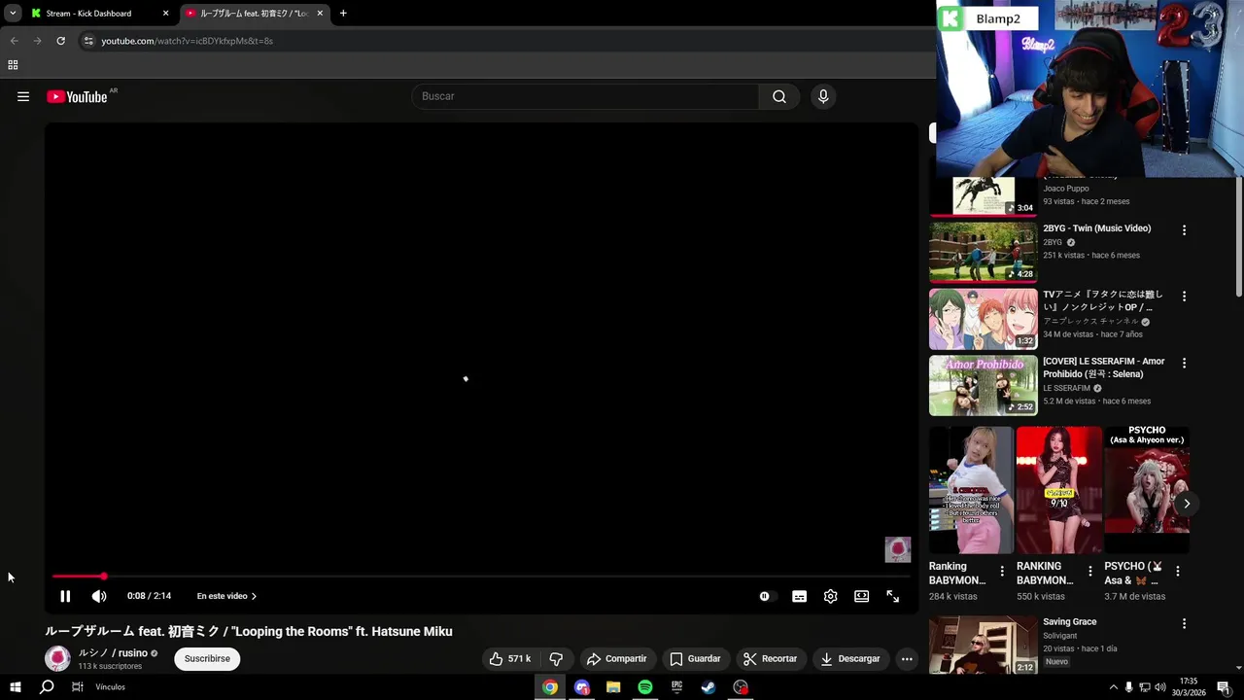Click the search magnifier button
Viewport: 1244px width, 700px height.
779,96
